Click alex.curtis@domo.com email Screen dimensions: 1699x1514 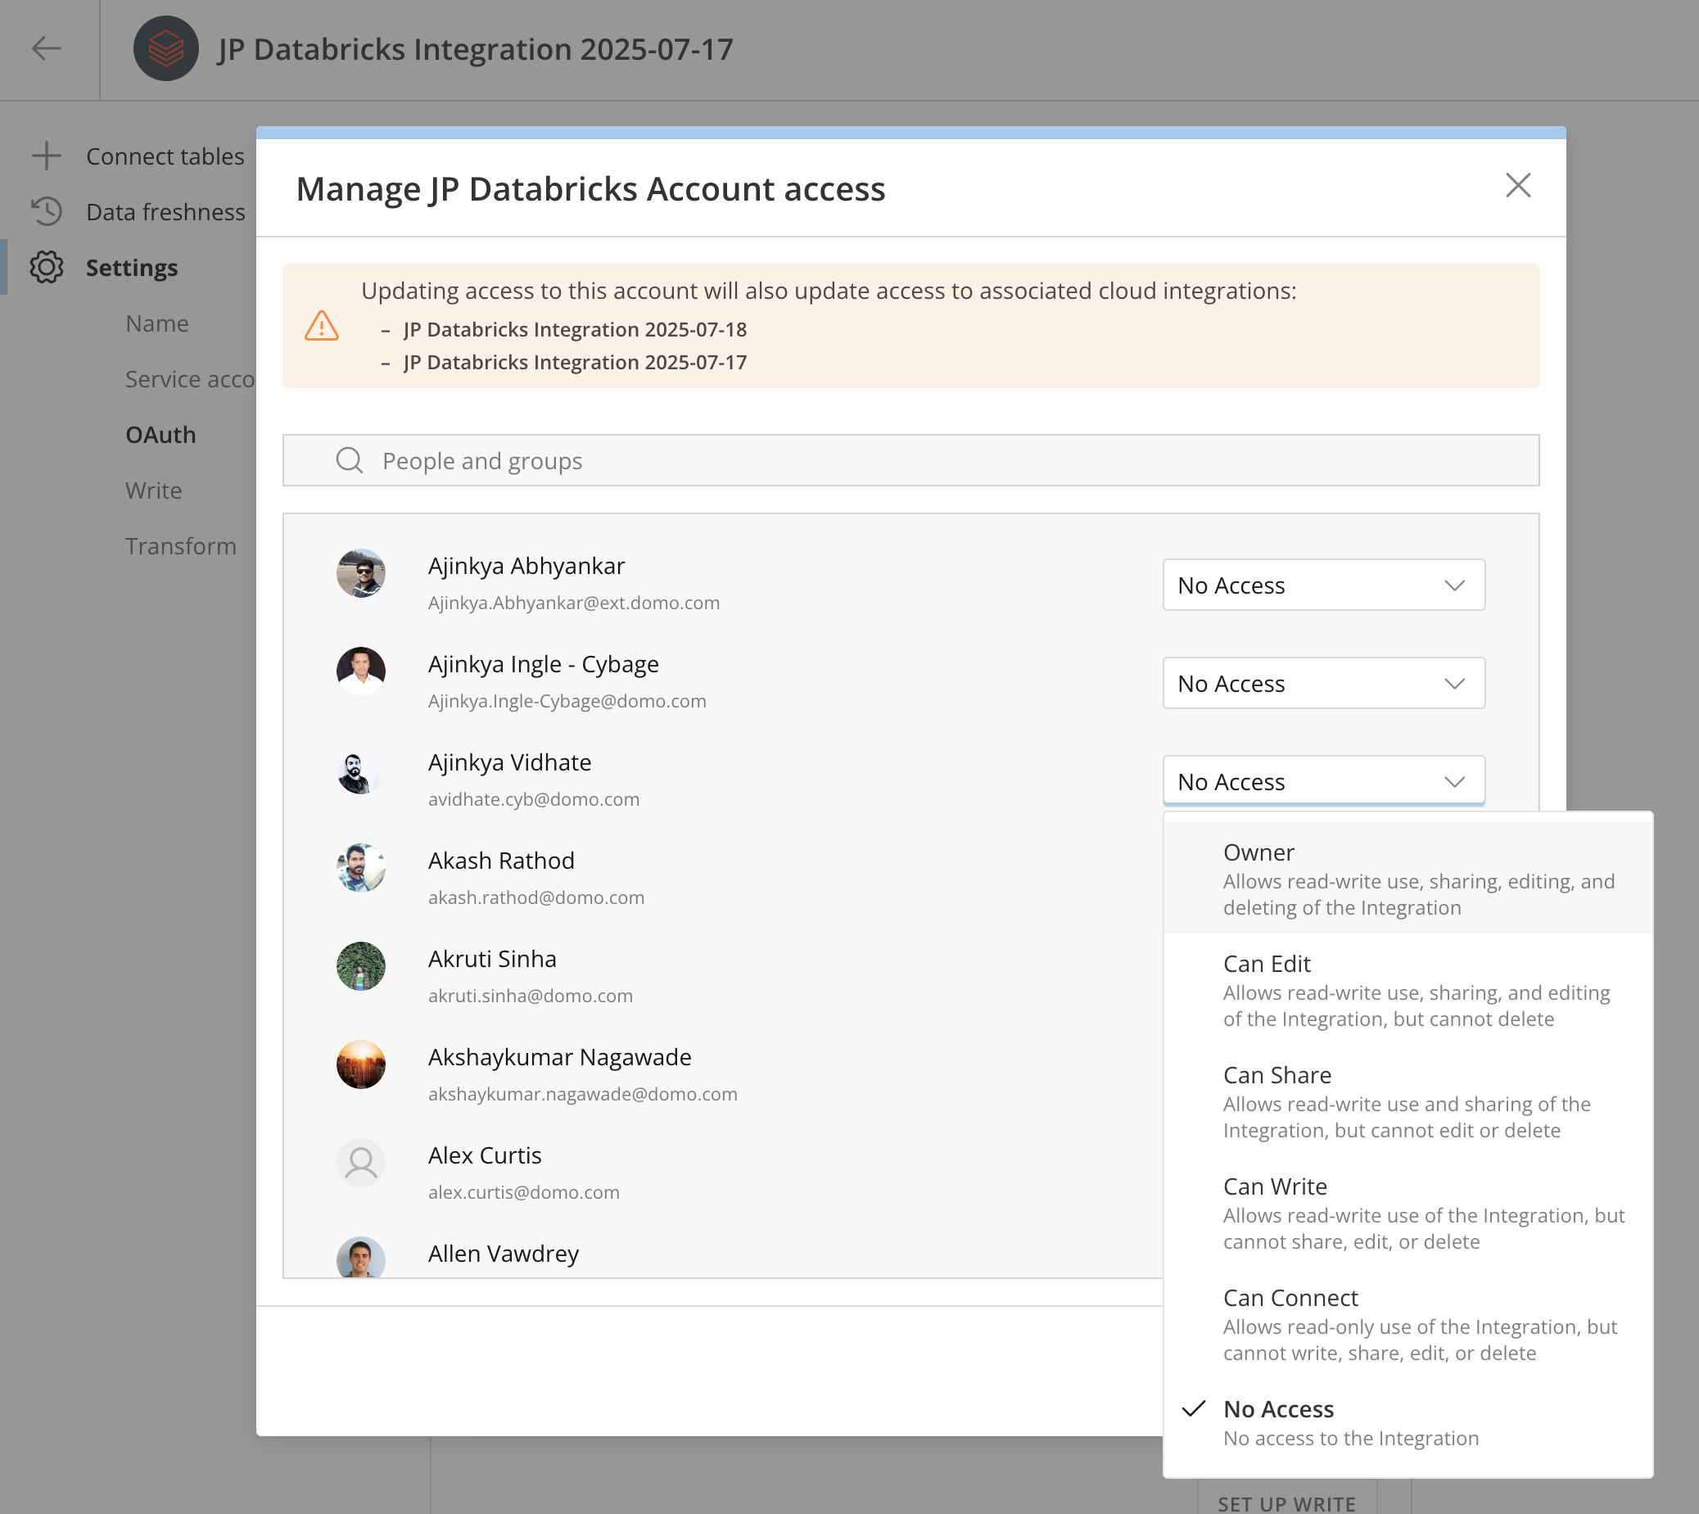(524, 1191)
